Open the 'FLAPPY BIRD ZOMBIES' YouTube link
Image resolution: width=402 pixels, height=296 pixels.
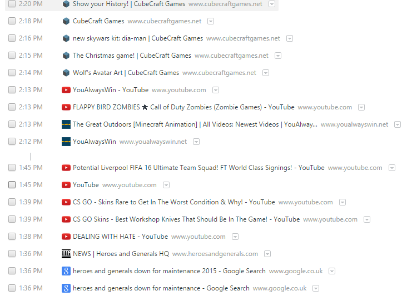(x=183, y=107)
